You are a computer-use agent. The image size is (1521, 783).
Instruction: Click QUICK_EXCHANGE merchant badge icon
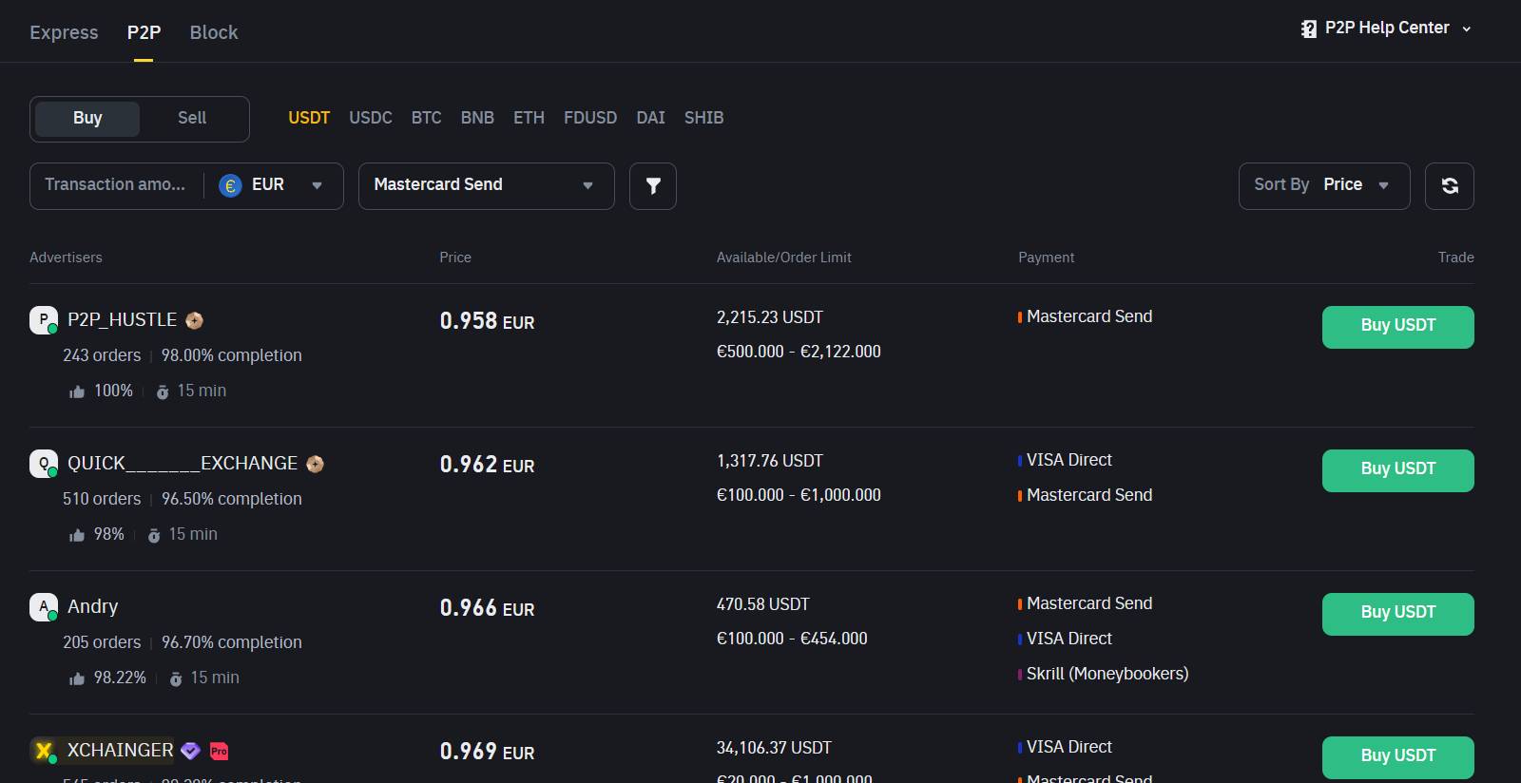point(315,464)
